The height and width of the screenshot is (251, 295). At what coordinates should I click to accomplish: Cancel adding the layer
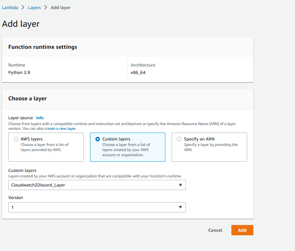pyautogui.click(x=215, y=230)
